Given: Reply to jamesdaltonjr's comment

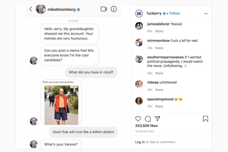Looking at the screenshot, I should [159, 31].
